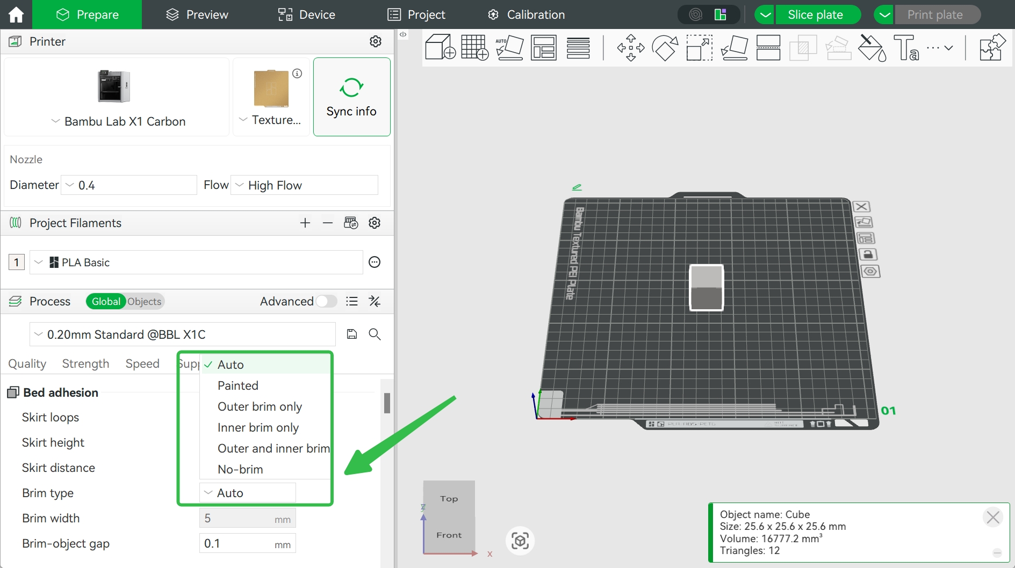This screenshot has height=568, width=1015.
Task: Open printer settings gear
Action: pos(376,41)
